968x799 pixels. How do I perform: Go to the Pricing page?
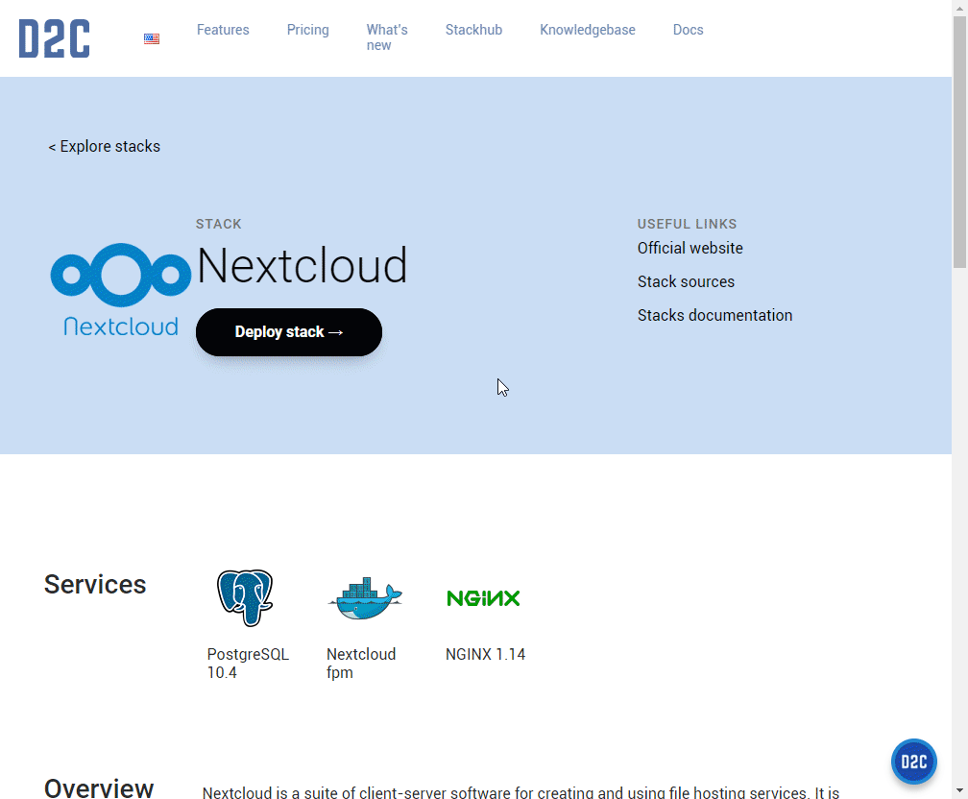pyautogui.click(x=308, y=30)
